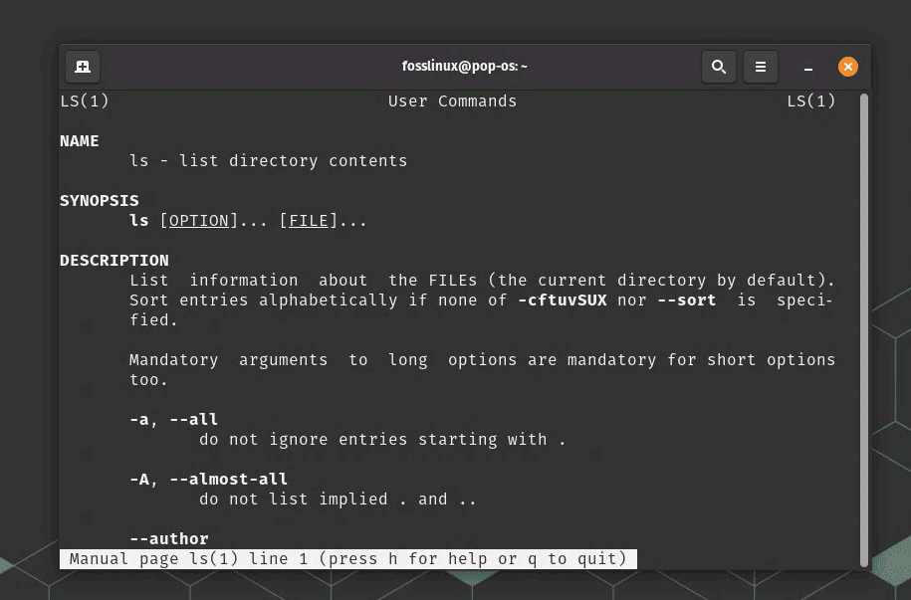Click 'do not ignore entries starting with .'
The height and width of the screenshot is (600, 911).
[382, 440]
